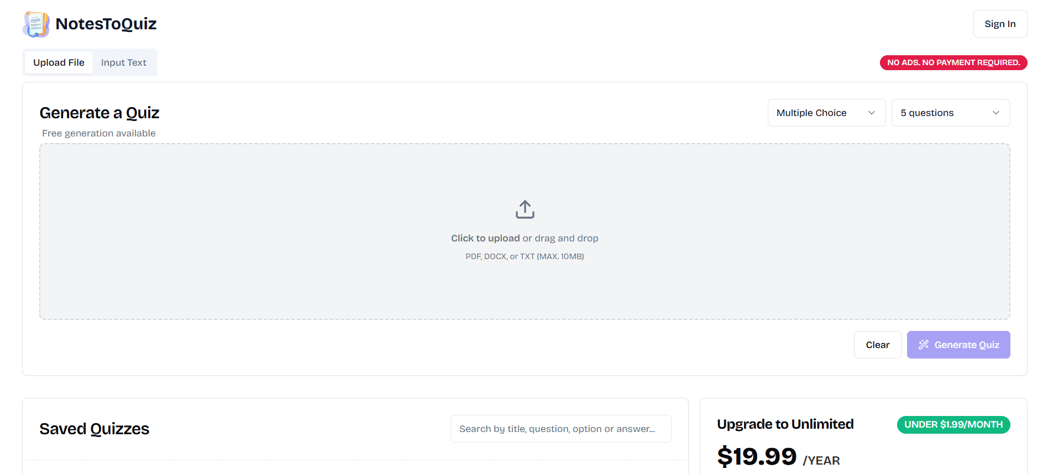Focus the saved quizzes search field
The width and height of the screenshot is (1048, 474).
click(x=560, y=429)
